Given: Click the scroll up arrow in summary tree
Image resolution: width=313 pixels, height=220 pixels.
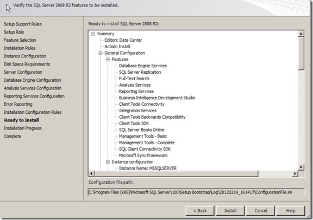Looking at the screenshot, I should point(301,34).
